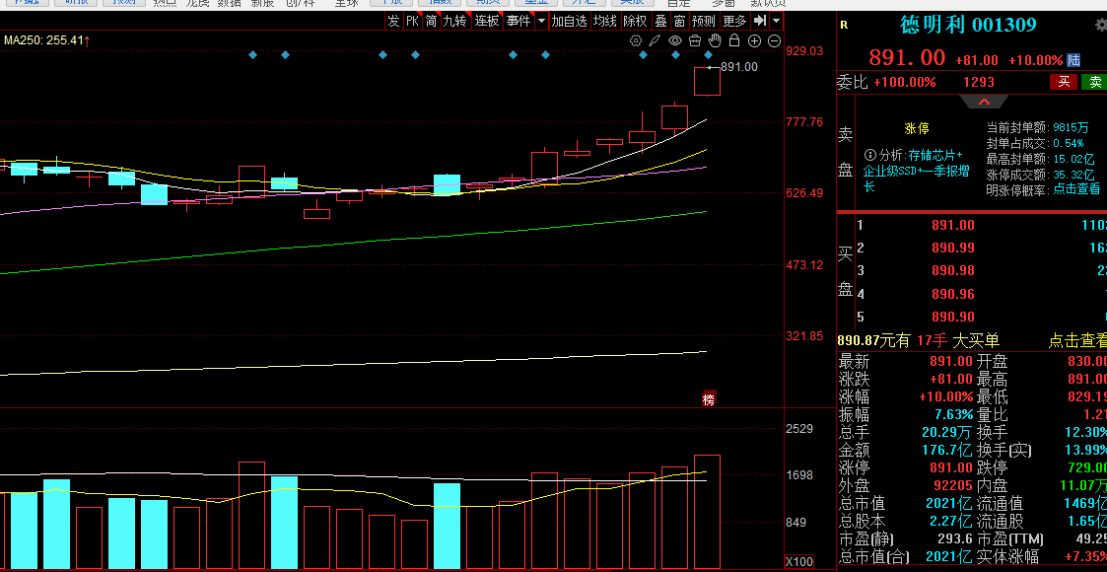Open the dropdown arrow after 更多

coord(776,21)
